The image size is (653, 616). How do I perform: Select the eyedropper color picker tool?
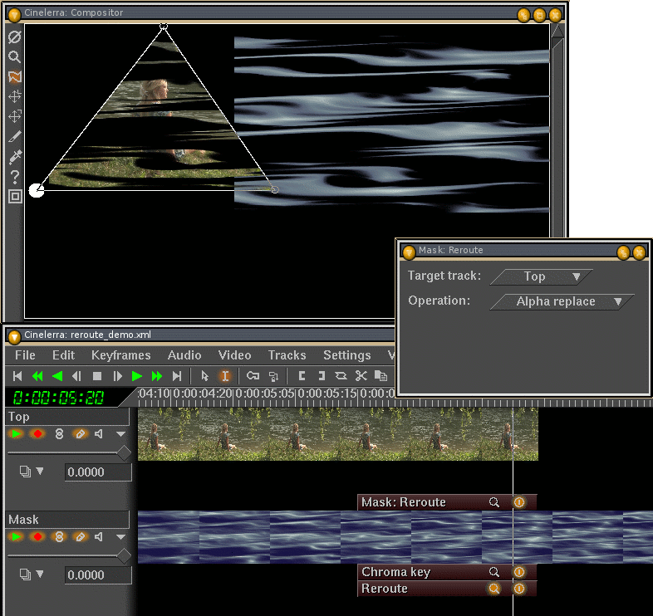14,156
